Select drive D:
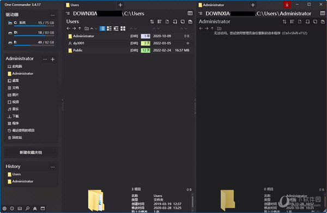The image size is (327, 213). coord(31,33)
